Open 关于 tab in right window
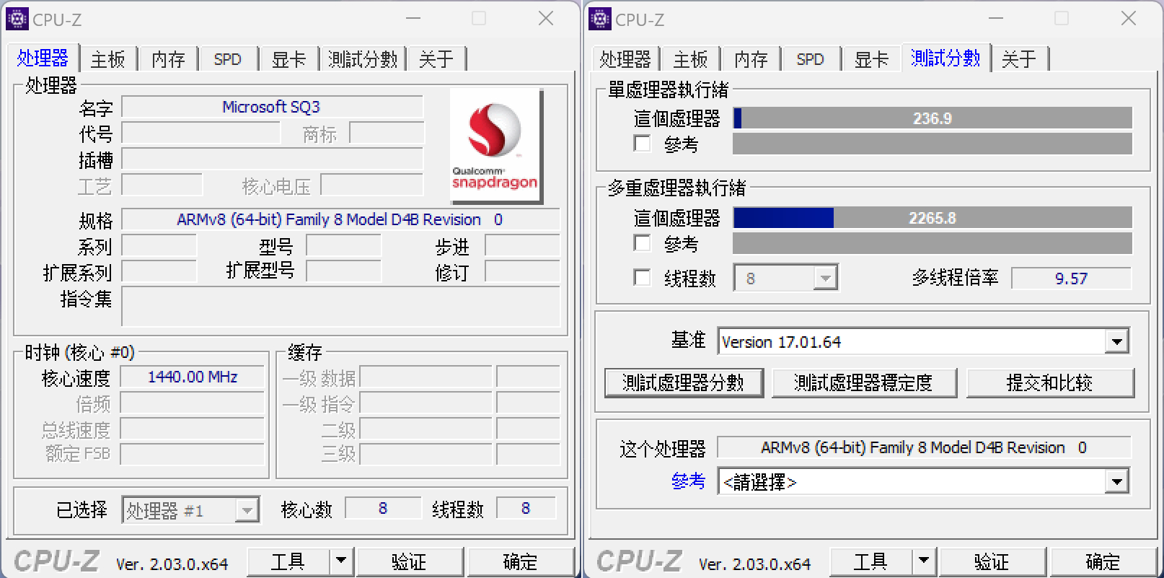Screen dimensions: 1164x578 [1019, 59]
